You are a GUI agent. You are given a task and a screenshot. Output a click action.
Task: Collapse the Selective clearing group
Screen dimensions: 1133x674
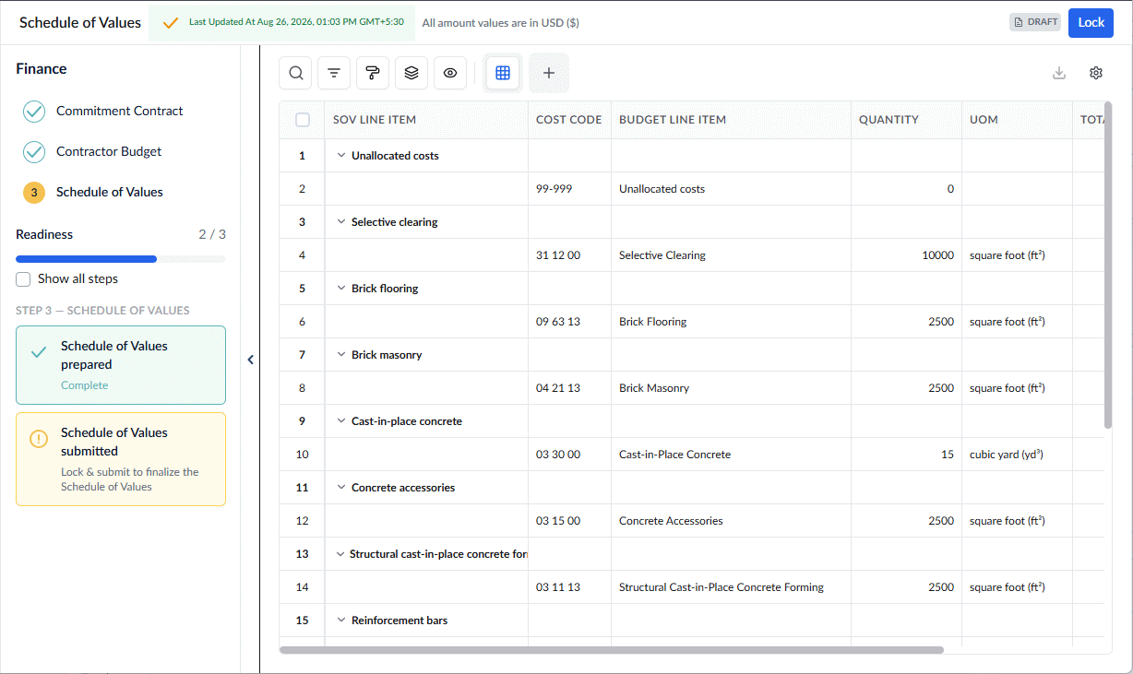pyautogui.click(x=340, y=222)
